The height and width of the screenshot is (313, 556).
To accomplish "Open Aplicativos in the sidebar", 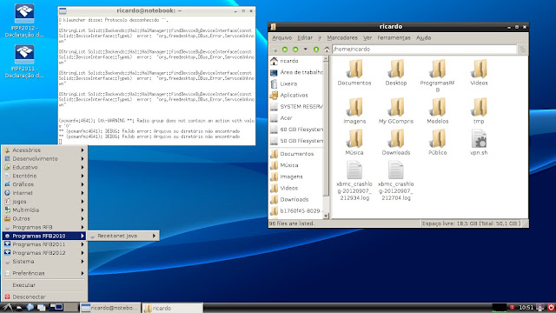I will 296,95.
